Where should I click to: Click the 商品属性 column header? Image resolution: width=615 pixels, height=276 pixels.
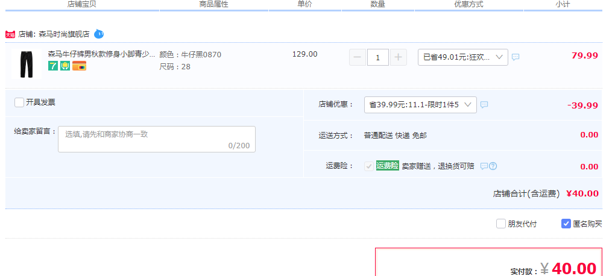pyautogui.click(x=214, y=4)
